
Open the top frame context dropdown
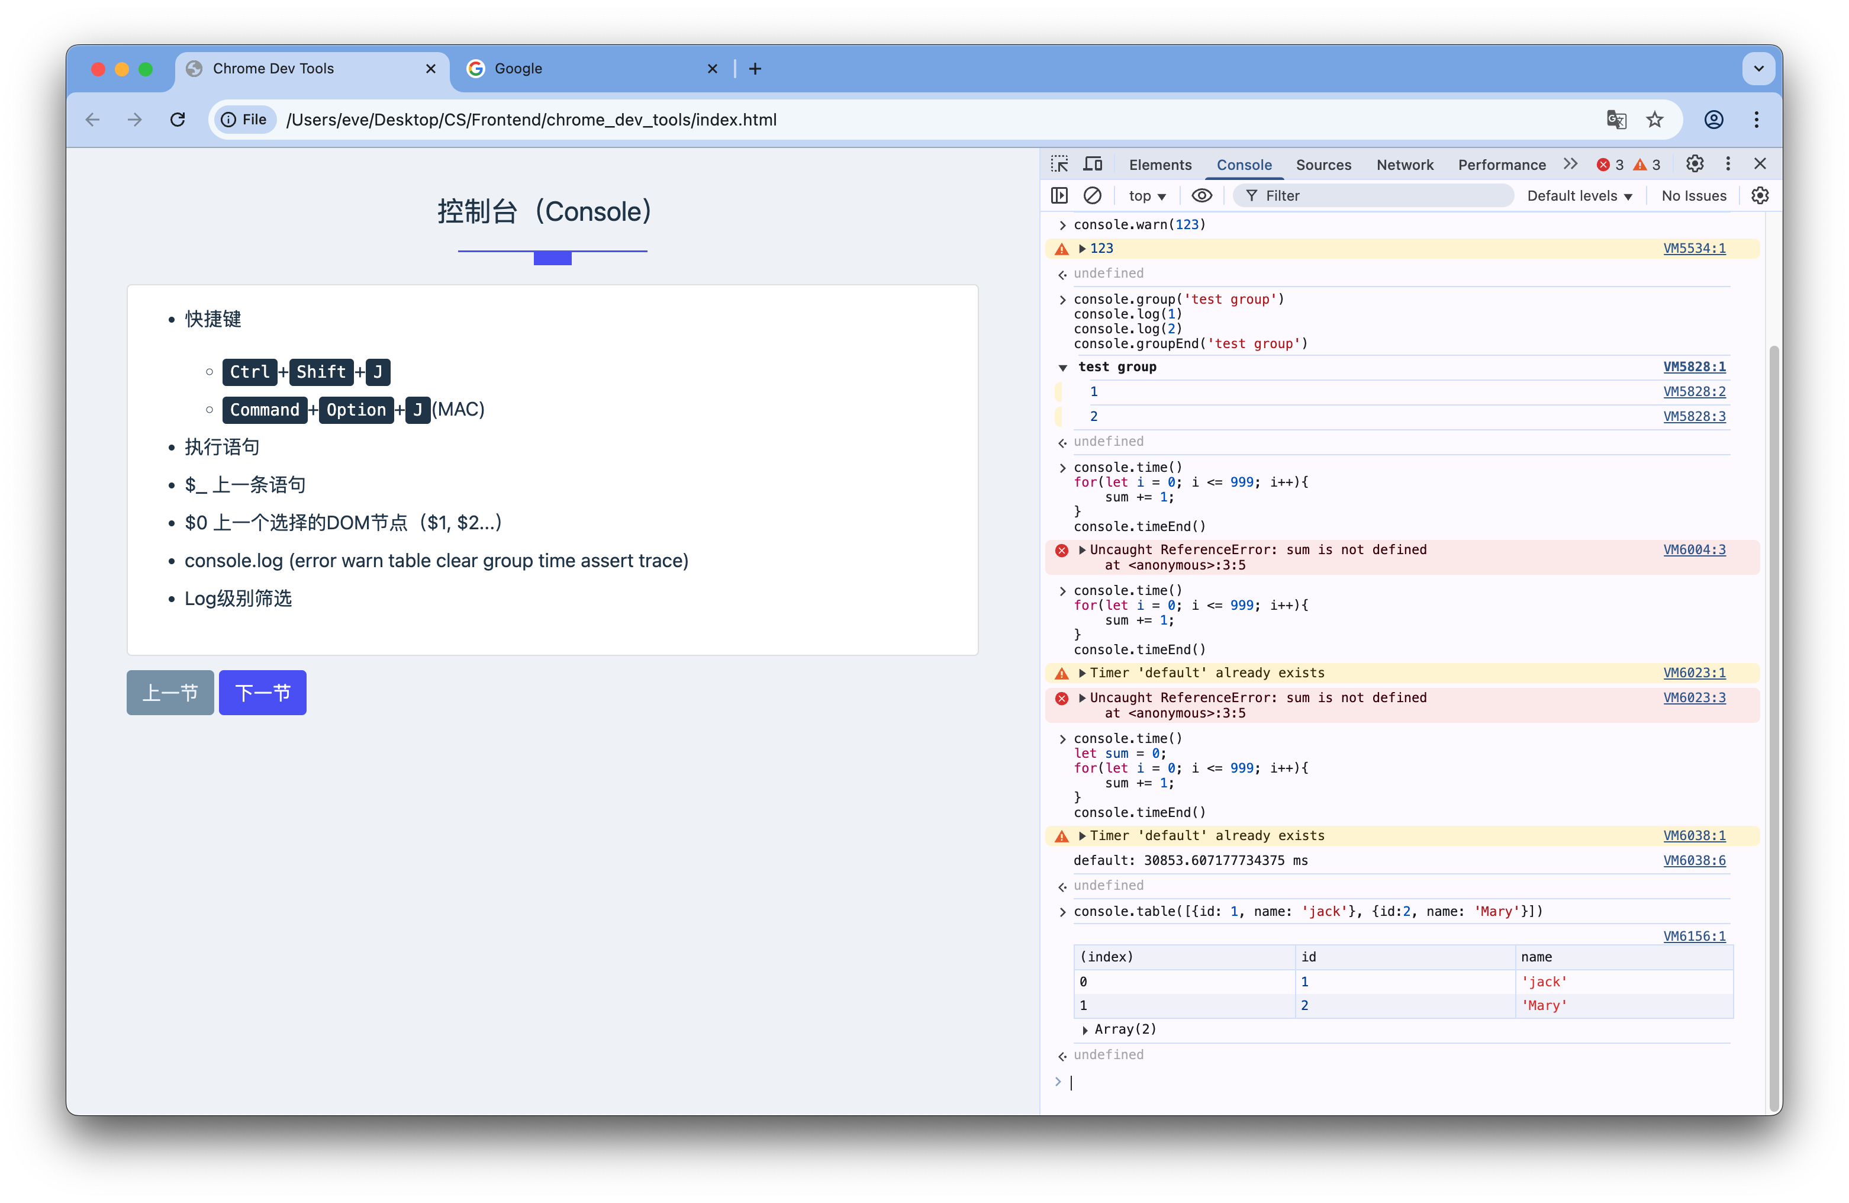[1146, 195]
